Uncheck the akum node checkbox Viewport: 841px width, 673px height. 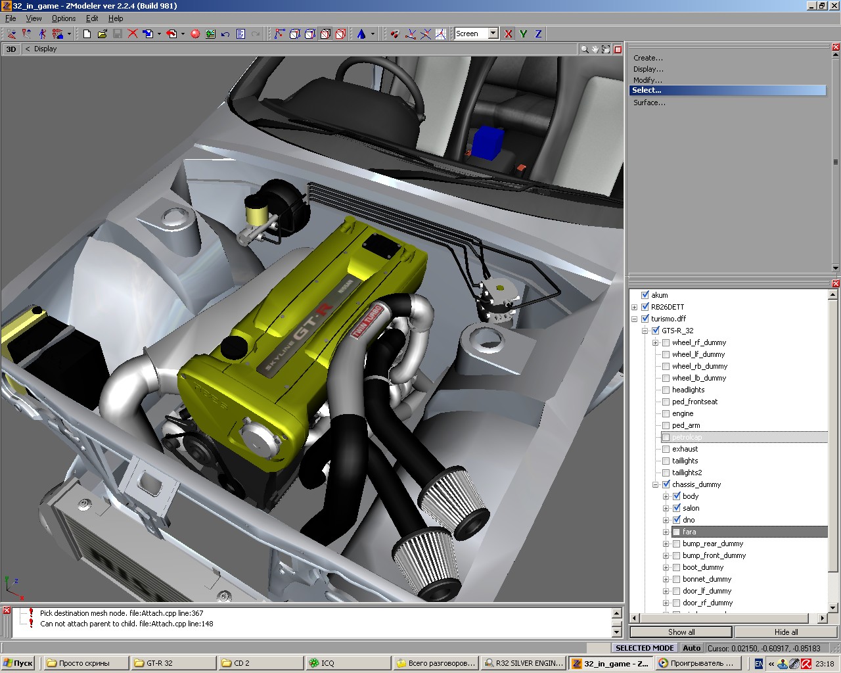pyautogui.click(x=645, y=295)
